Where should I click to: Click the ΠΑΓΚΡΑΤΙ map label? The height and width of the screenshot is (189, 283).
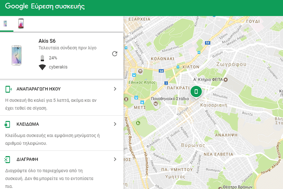pyautogui.click(x=178, y=88)
